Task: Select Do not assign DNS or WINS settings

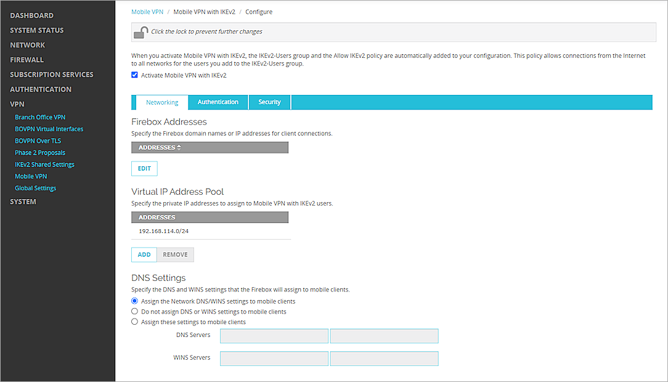Action: click(x=134, y=311)
